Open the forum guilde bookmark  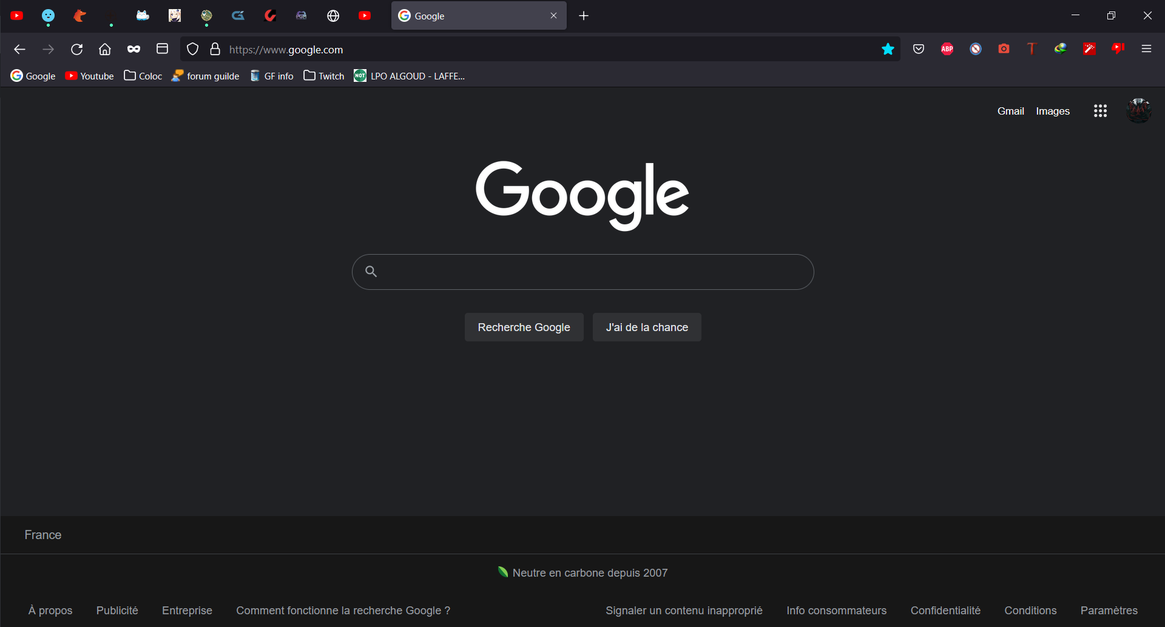(x=206, y=76)
